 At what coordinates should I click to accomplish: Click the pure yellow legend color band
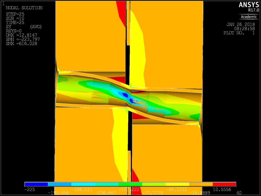[x=177, y=184]
